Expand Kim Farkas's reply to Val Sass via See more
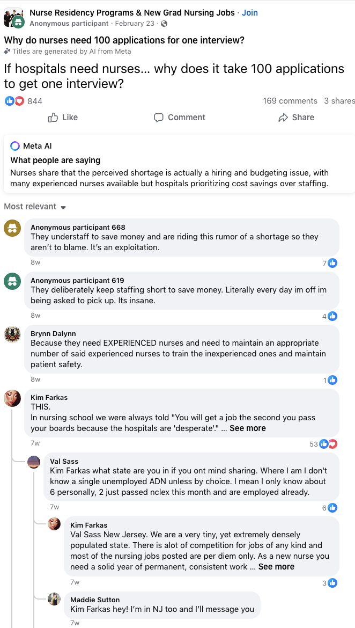Viewport: 355px width, 628px height. [276, 566]
